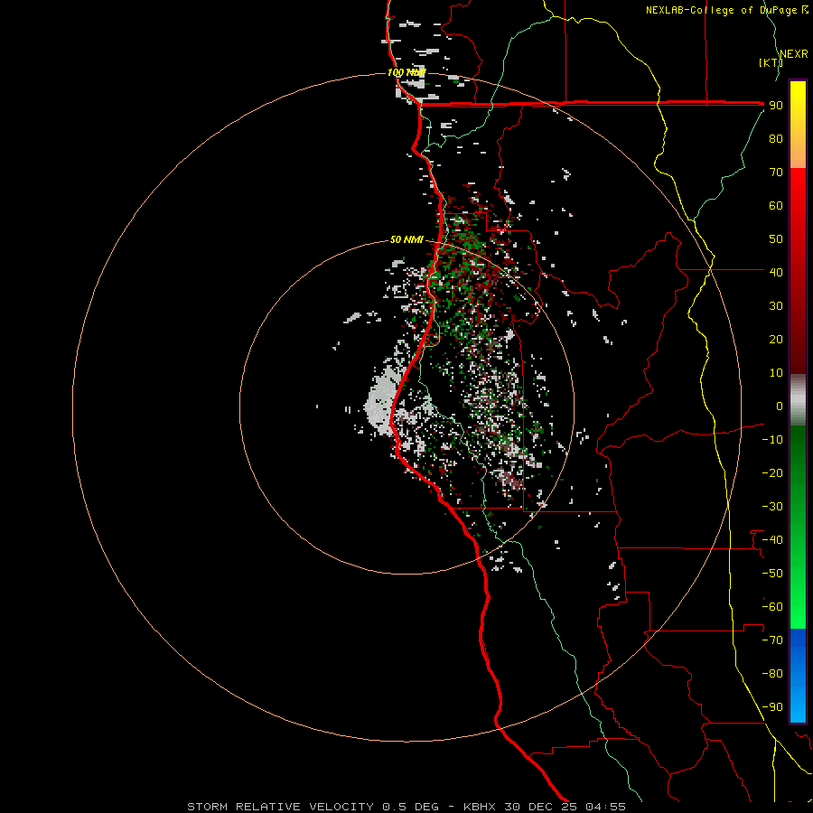Image resolution: width=813 pixels, height=813 pixels.
Task: Click the -70 value on the velocity scale
Action: point(772,640)
